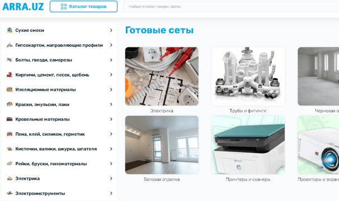Expand the Рейки, бруски, пиломатериалы chevron

[x=111, y=164]
